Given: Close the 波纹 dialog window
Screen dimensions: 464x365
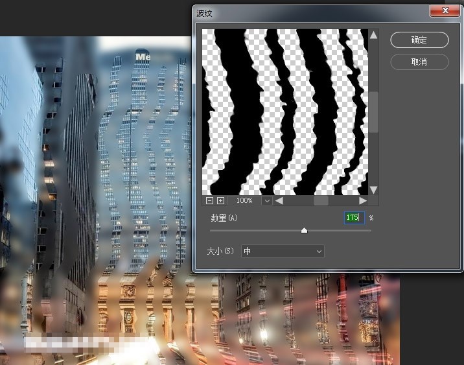Looking at the screenshot, I should click(446, 11).
